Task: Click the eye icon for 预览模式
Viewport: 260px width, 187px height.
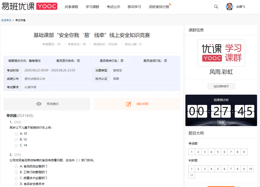Action: coord(39,104)
